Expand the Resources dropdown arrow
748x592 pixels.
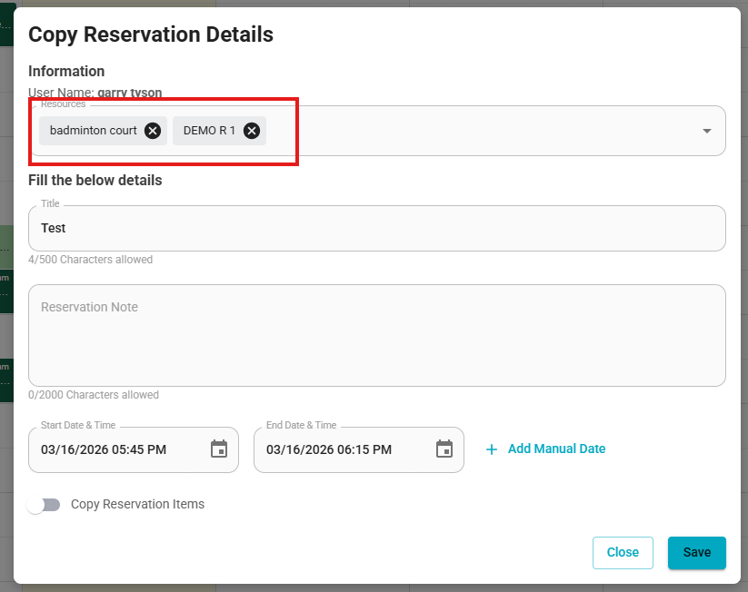(x=707, y=131)
